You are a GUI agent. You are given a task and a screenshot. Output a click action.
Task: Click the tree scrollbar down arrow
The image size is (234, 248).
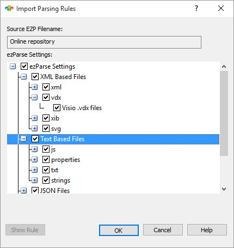[224, 189]
